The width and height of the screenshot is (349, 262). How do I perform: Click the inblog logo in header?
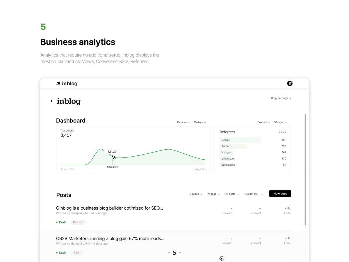point(67,84)
